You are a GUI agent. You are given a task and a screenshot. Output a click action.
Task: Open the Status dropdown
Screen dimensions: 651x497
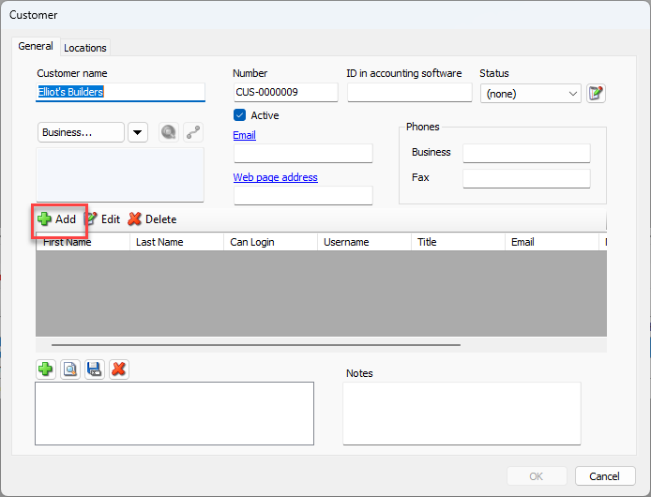tap(531, 94)
